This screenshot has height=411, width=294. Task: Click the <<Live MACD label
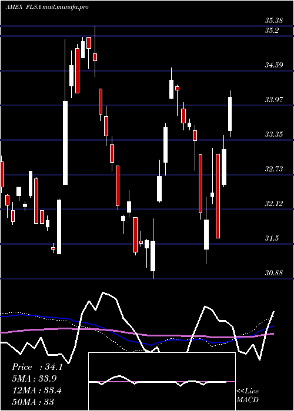pyautogui.click(x=248, y=396)
